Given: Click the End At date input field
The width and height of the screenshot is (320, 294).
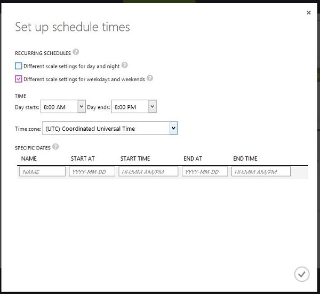Looking at the screenshot, I should tap(205, 172).
